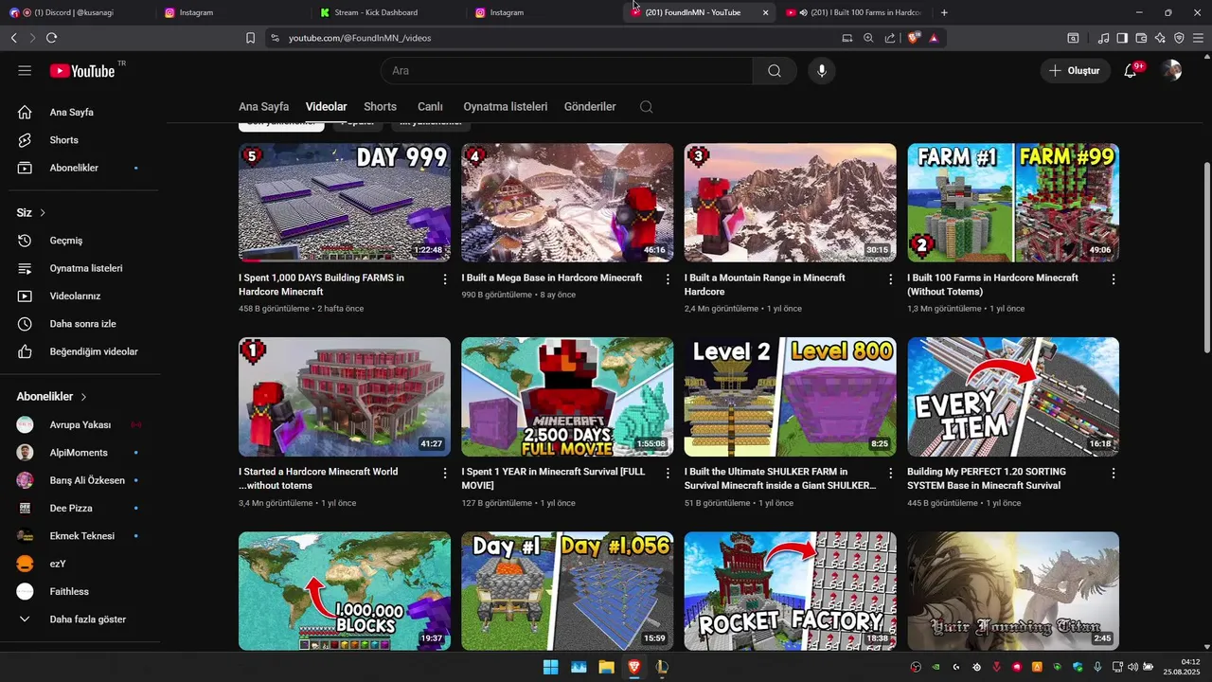
Task: Click the search magnifier button
Action: [x=775, y=71]
